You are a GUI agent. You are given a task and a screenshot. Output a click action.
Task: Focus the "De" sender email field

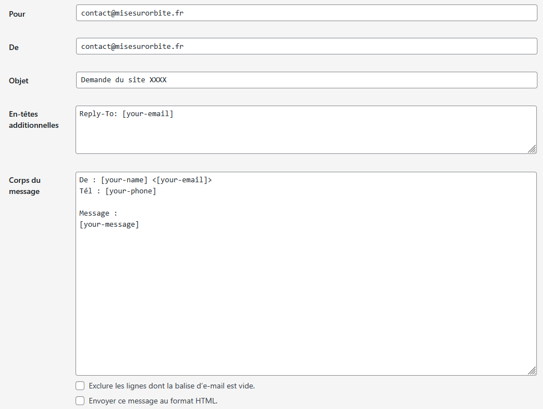click(306, 47)
